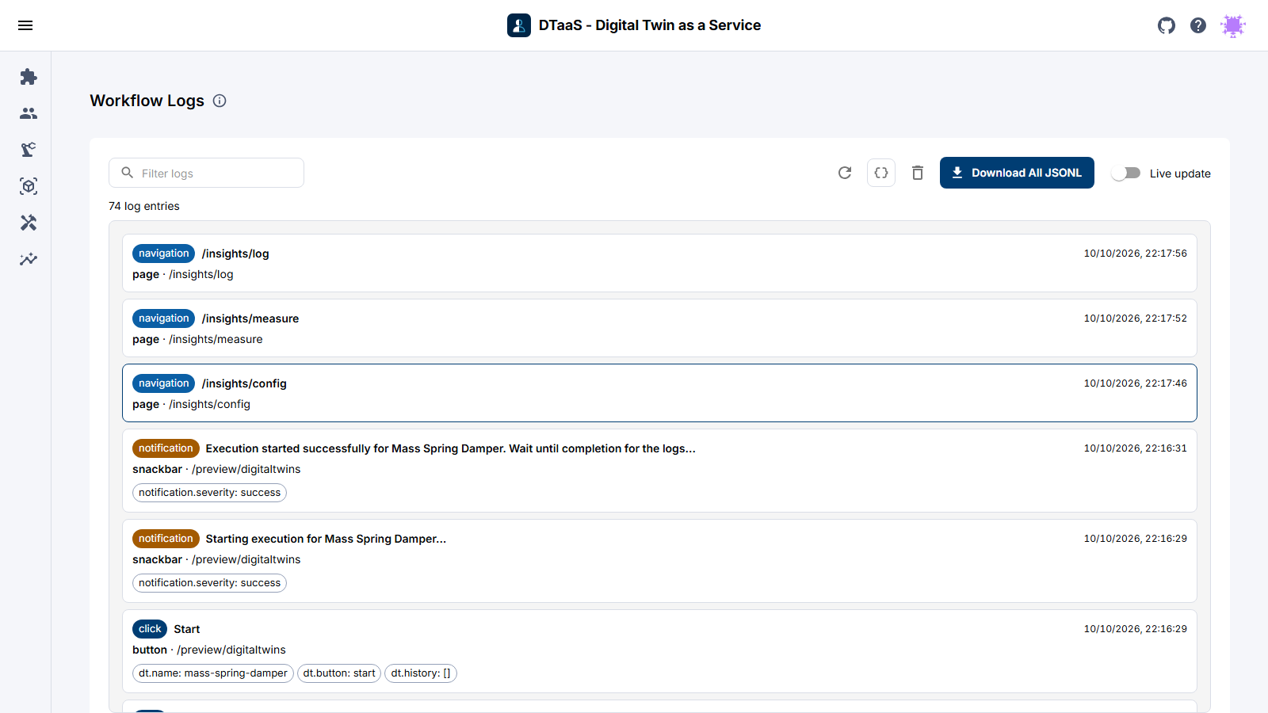Select the /insights/config navigation entry
This screenshot has height=713, width=1268.
click(x=659, y=393)
